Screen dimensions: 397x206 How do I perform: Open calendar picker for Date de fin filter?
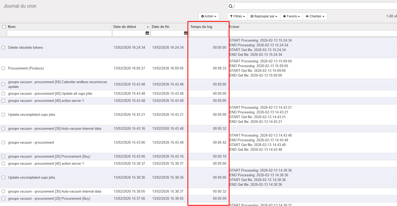(x=186, y=33)
